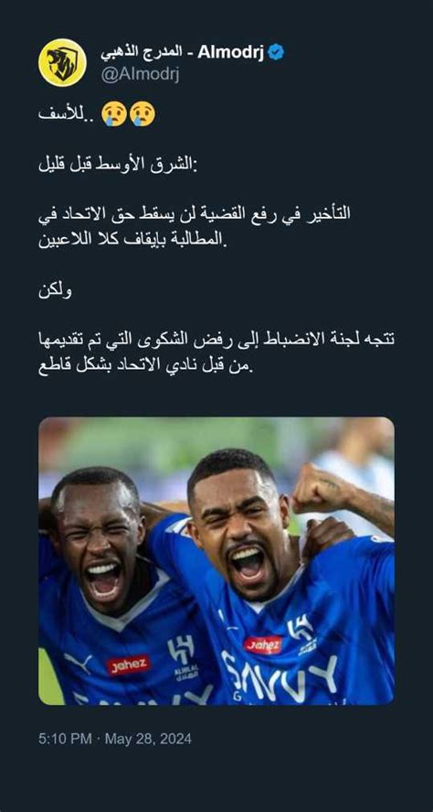Click the standalone word ولكن

click(56, 291)
